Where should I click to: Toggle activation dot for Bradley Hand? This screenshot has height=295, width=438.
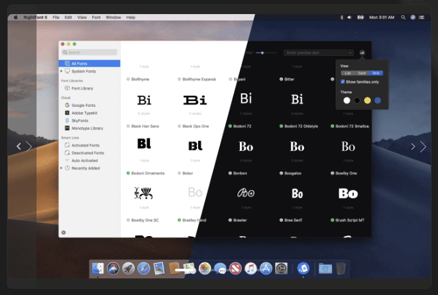[179, 220]
